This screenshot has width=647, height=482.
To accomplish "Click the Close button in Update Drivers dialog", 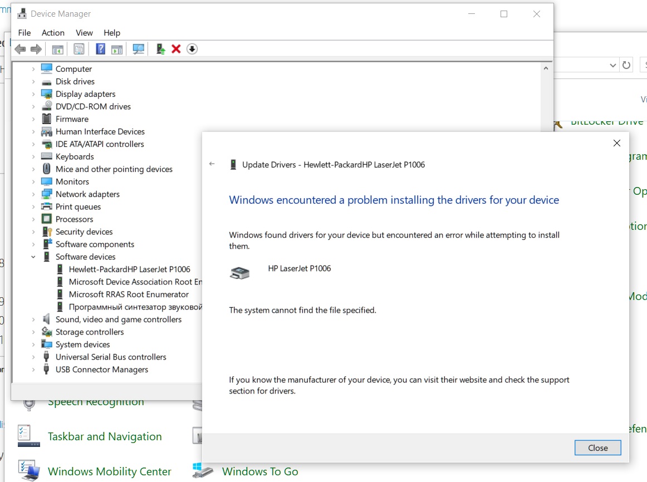I will 597,448.
